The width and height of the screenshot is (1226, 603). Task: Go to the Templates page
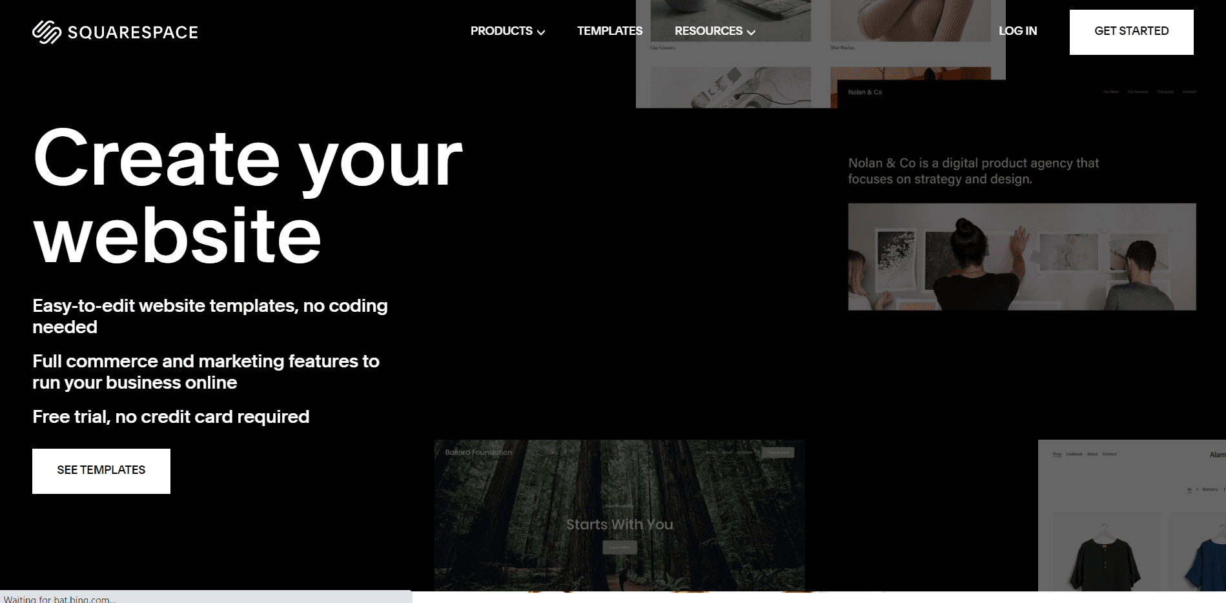[x=609, y=31]
